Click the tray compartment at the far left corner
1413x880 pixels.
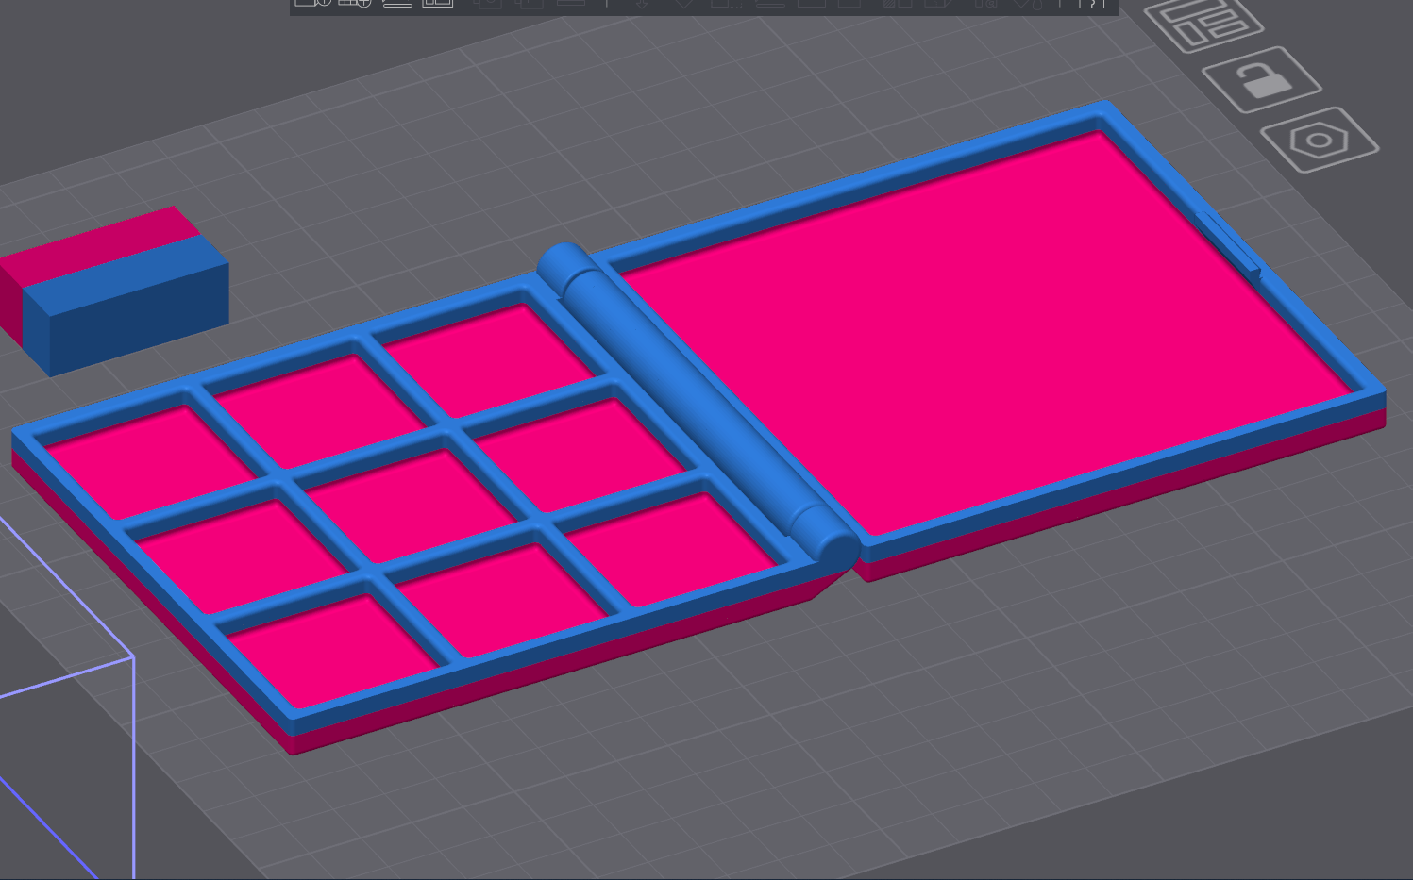click(x=142, y=457)
